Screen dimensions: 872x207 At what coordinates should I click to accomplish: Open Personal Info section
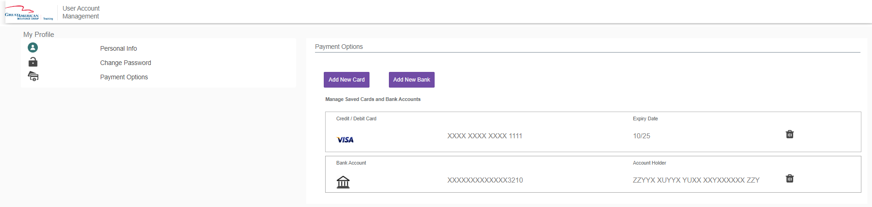(x=118, y=48)
